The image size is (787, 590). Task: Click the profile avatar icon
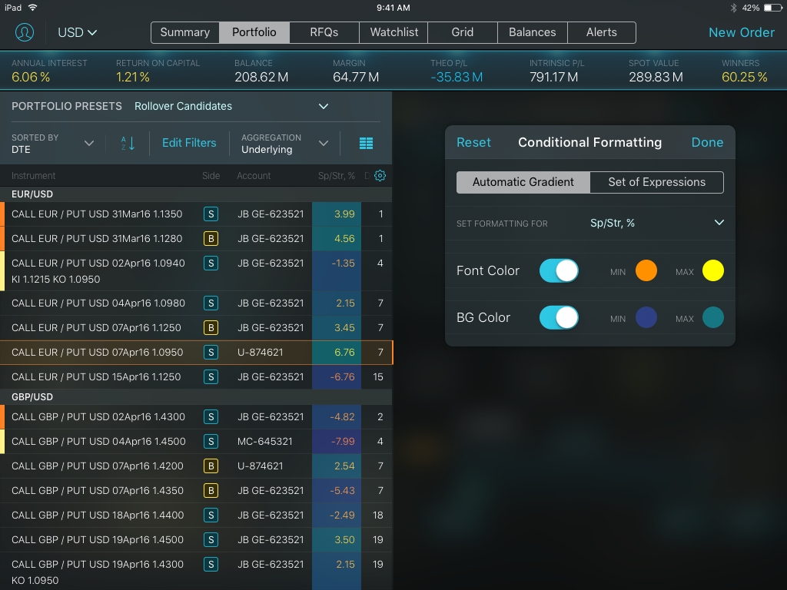pyautogui.click(x=23, y=32)
